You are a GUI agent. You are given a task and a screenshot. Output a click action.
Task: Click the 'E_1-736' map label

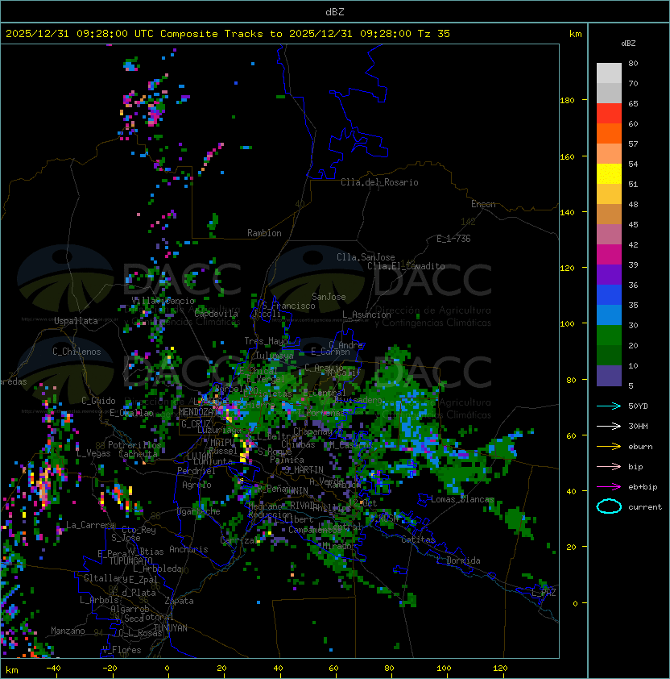pos(453,239)
